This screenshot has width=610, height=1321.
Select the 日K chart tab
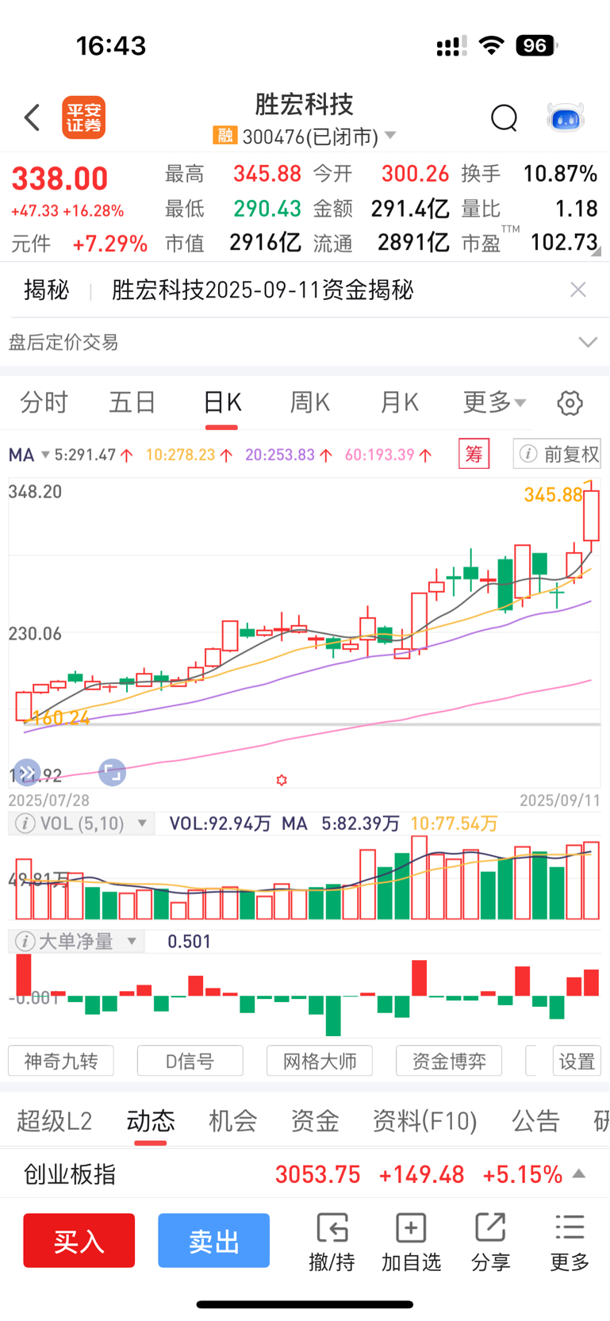(x=222, y=403)
